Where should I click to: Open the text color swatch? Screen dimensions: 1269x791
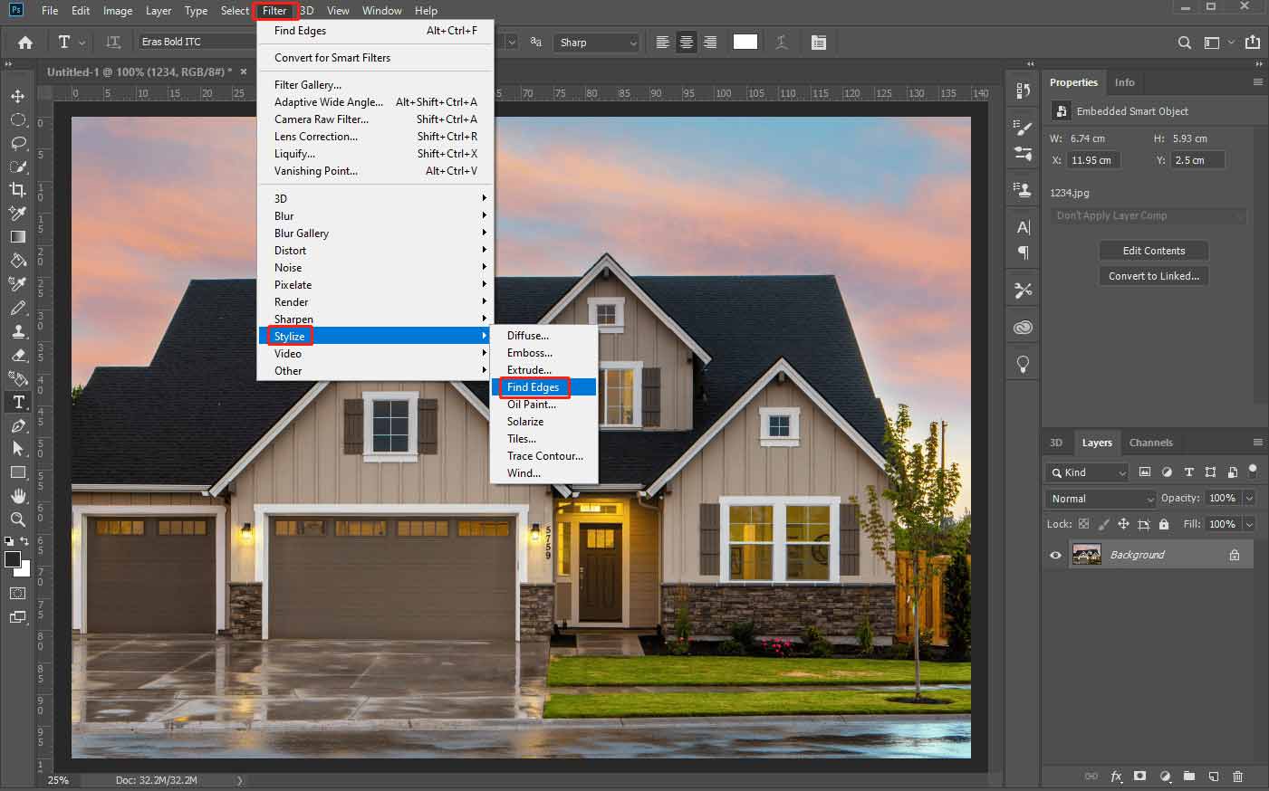click(x=745, y=42)
